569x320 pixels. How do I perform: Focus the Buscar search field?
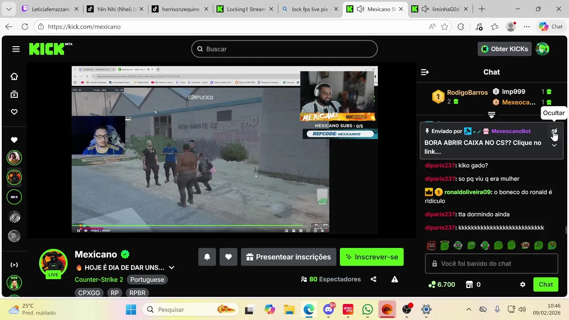[284, 49]
